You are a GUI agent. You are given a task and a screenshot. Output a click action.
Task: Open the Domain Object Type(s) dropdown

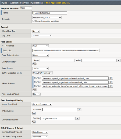[40, 132]
